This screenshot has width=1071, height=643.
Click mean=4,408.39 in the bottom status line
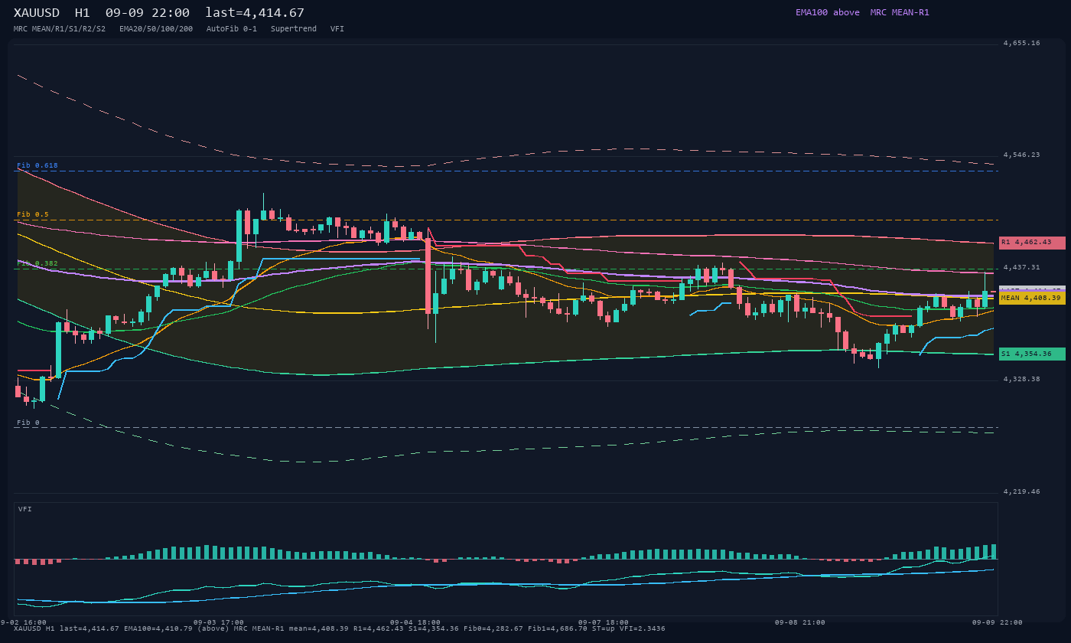(317, 628)
